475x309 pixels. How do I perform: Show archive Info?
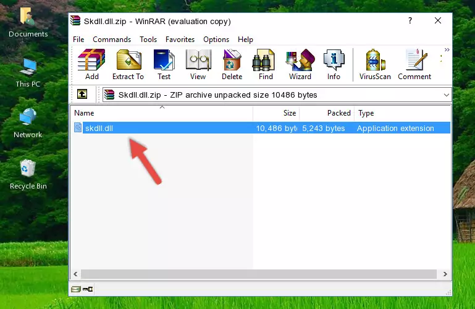point(334,64)
